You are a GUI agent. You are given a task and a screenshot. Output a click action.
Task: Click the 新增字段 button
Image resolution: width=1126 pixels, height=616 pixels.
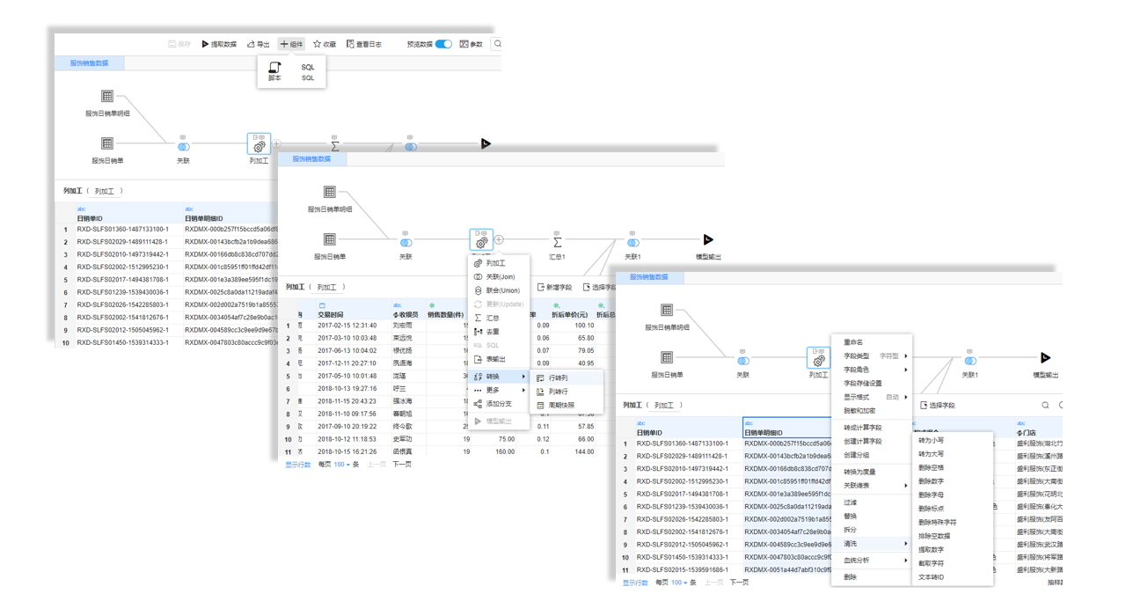pos(555,287)
